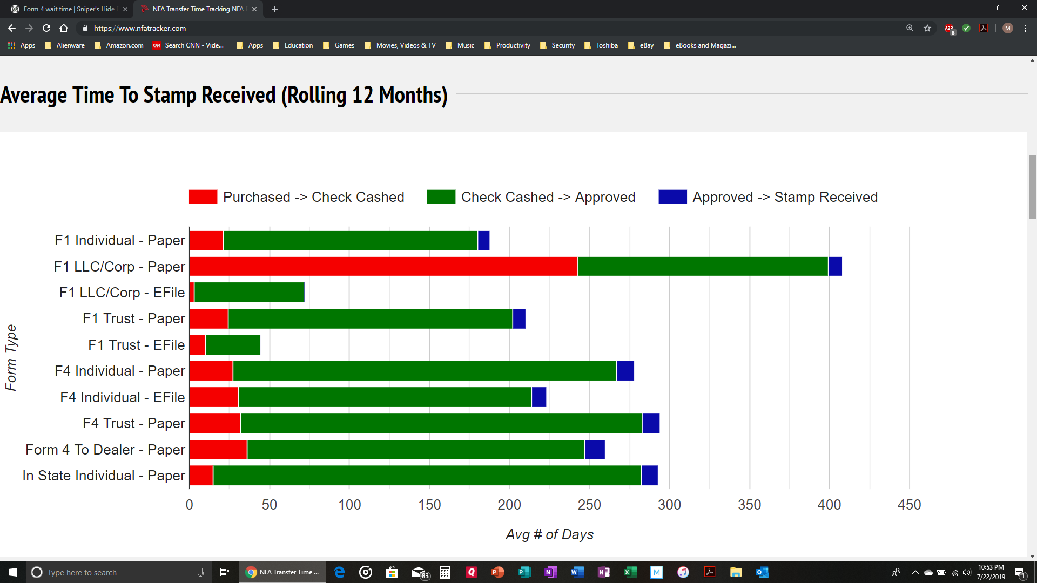Click the page vertical scrollbar thumb
1037x583 pixels.
pos(1032,187)
